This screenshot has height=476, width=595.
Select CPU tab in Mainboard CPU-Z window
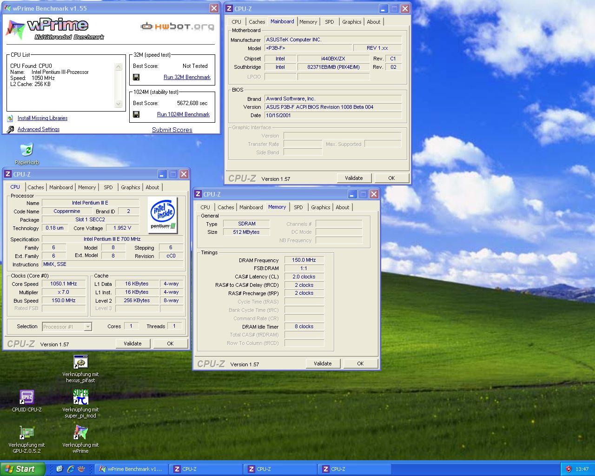237,22
